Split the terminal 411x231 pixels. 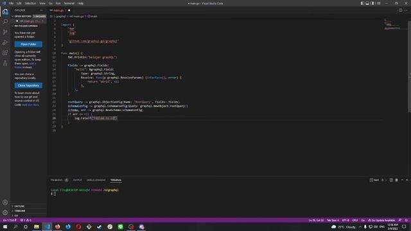click(391, 180)
